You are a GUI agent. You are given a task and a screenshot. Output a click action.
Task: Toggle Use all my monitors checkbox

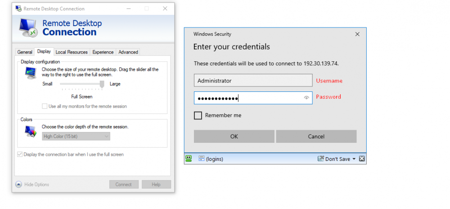coord(45,106)
